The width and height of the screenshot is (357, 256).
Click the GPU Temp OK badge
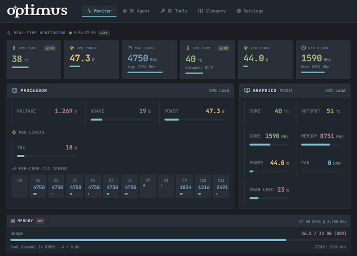tap(224, 48)
